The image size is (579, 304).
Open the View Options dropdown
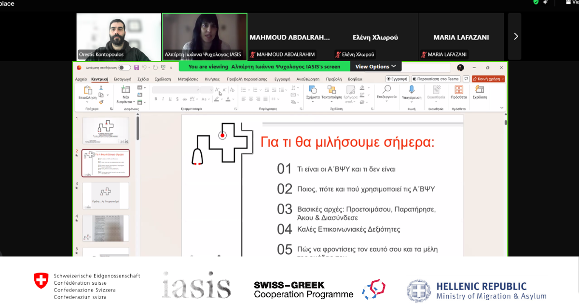point(375,67)
